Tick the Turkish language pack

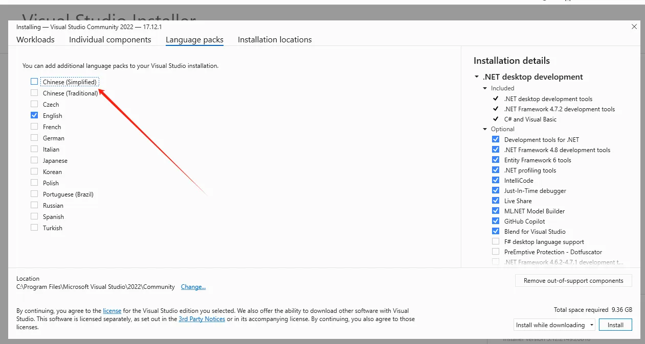tap(34, 228)
